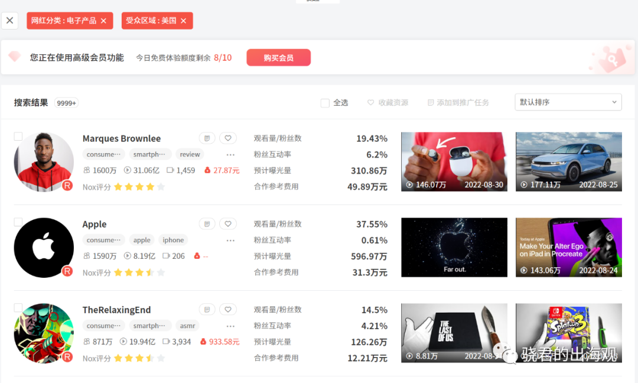Select the review tag under Marques Brownlee
The image size is (638, 383).
(x=189, y=154)
